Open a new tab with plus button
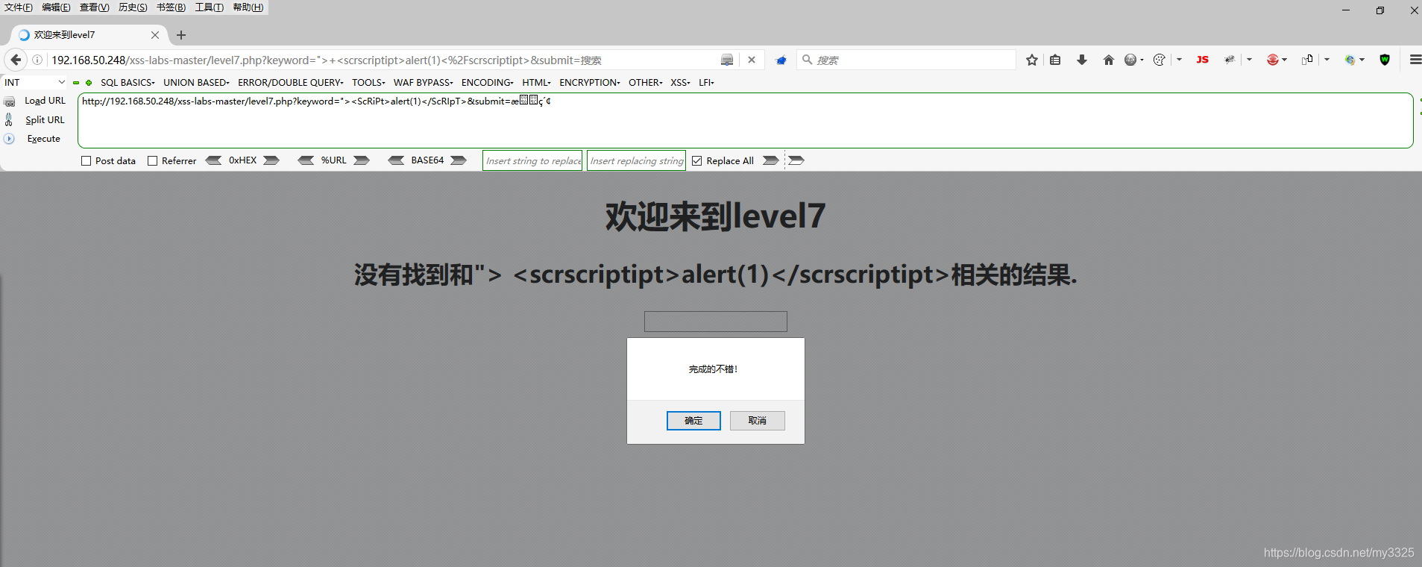The height and width of the screenshot is (567, 1422). click(x=181, y=35)
